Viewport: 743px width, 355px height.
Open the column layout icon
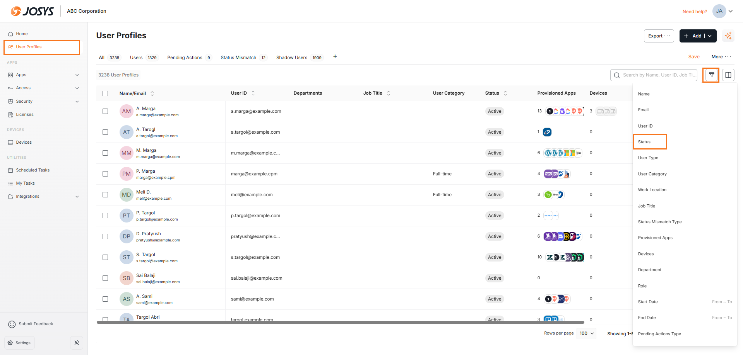click(728, 75)
